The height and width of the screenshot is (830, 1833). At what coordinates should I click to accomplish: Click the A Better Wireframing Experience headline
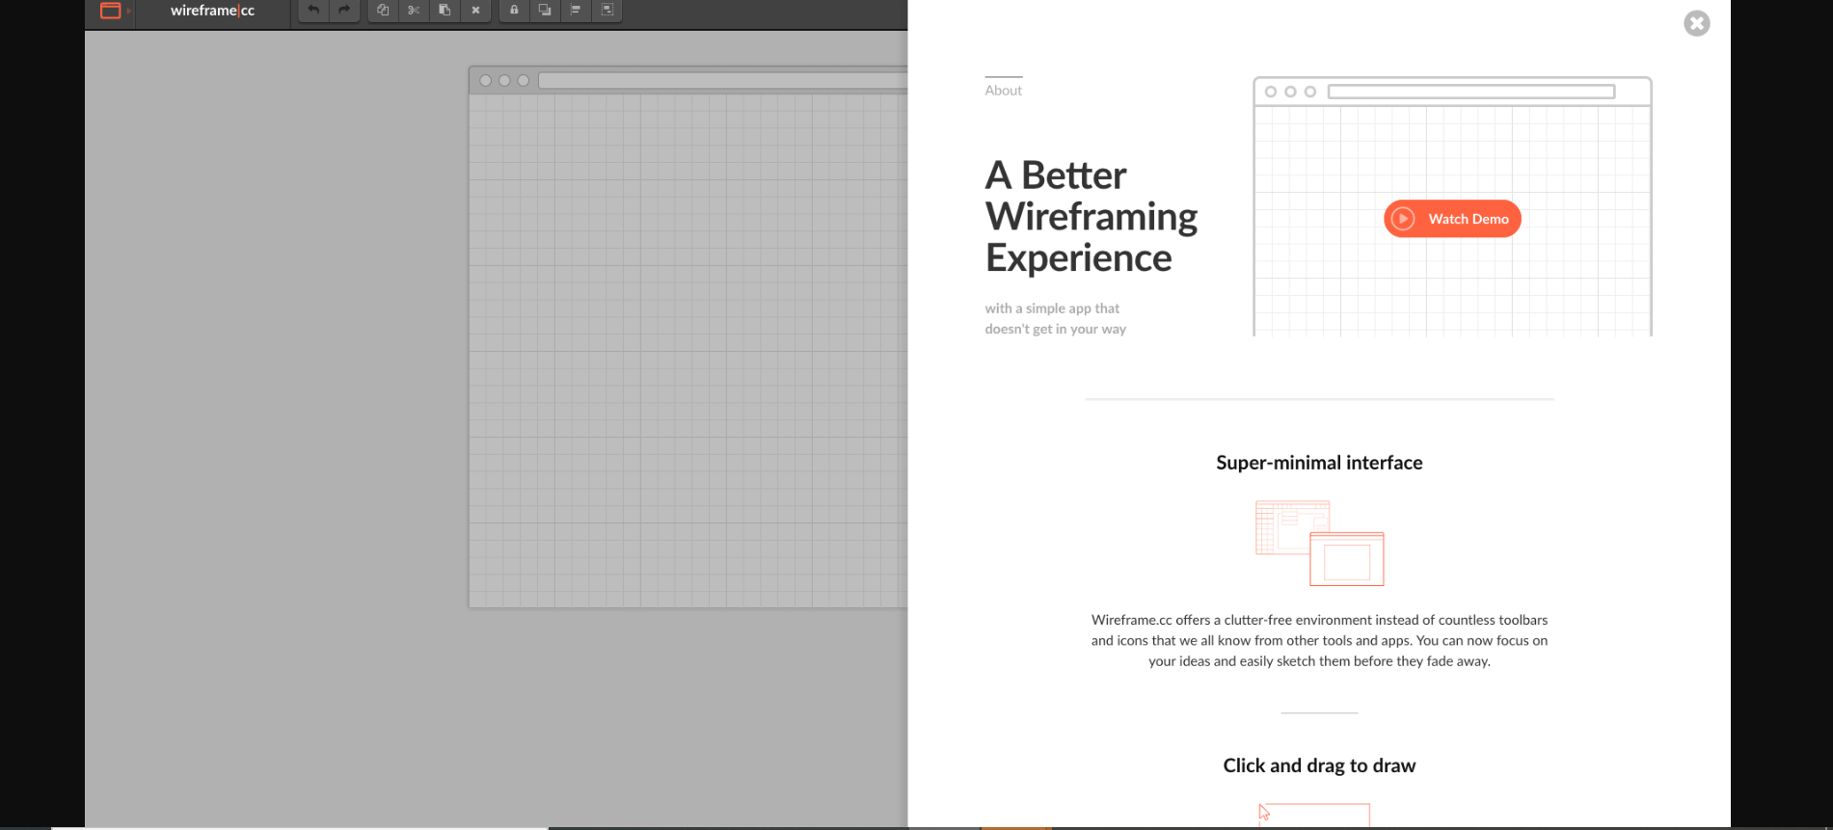click(1091, 217)
